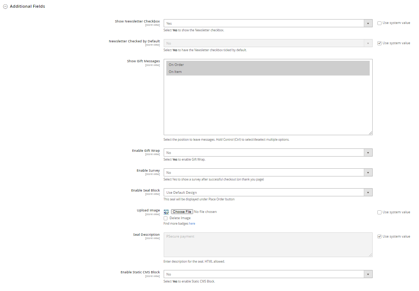The width and height of the screenshot is (419, 291).
Task: Toggle system value for Show Newsletter Checkbox
Action: point(379,23)
